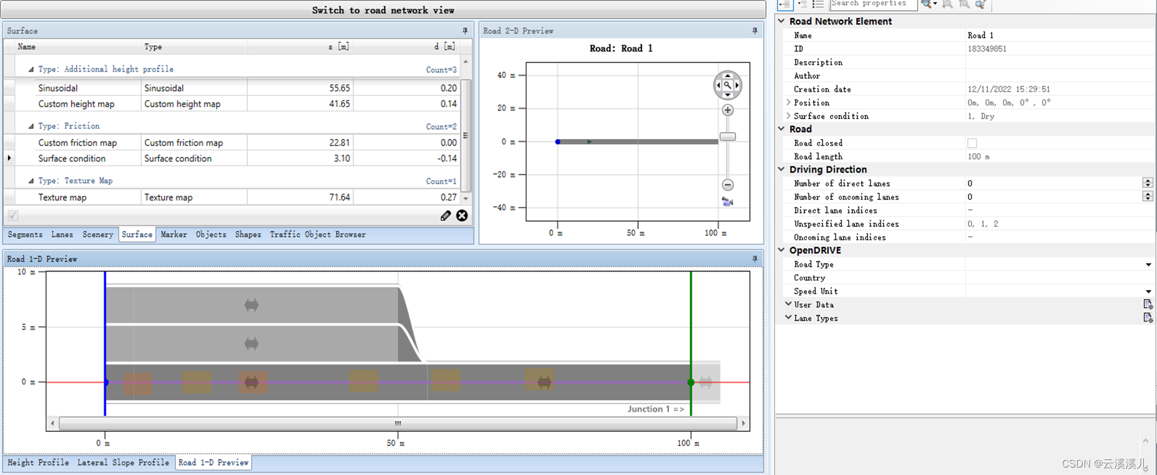Click Switch to road network view button
The image size is (1157, 475).
pos(383,10)
